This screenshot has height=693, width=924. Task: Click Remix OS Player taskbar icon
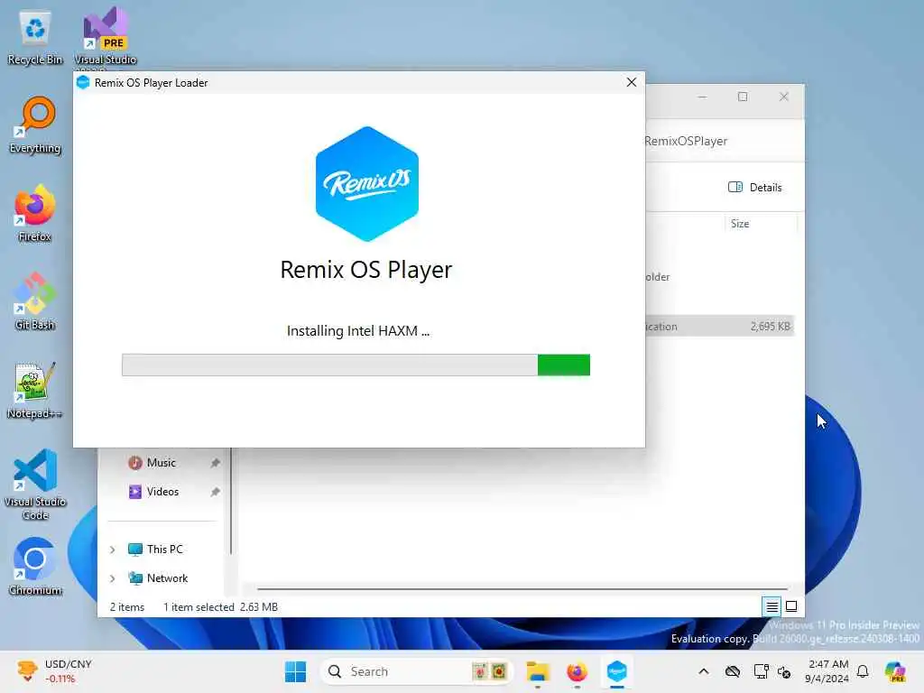pyautogui.click(x=616, y=671)
